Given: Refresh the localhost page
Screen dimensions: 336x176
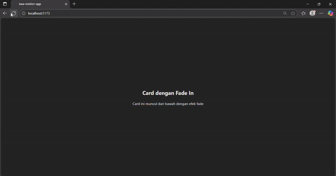Looking at the screenshot, I should 13,13.
